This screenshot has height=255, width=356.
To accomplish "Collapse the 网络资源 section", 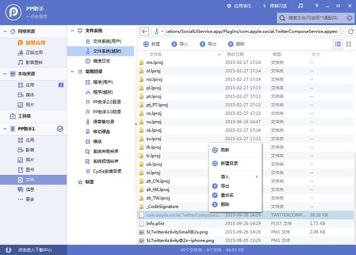I will [x=5, y=31].
